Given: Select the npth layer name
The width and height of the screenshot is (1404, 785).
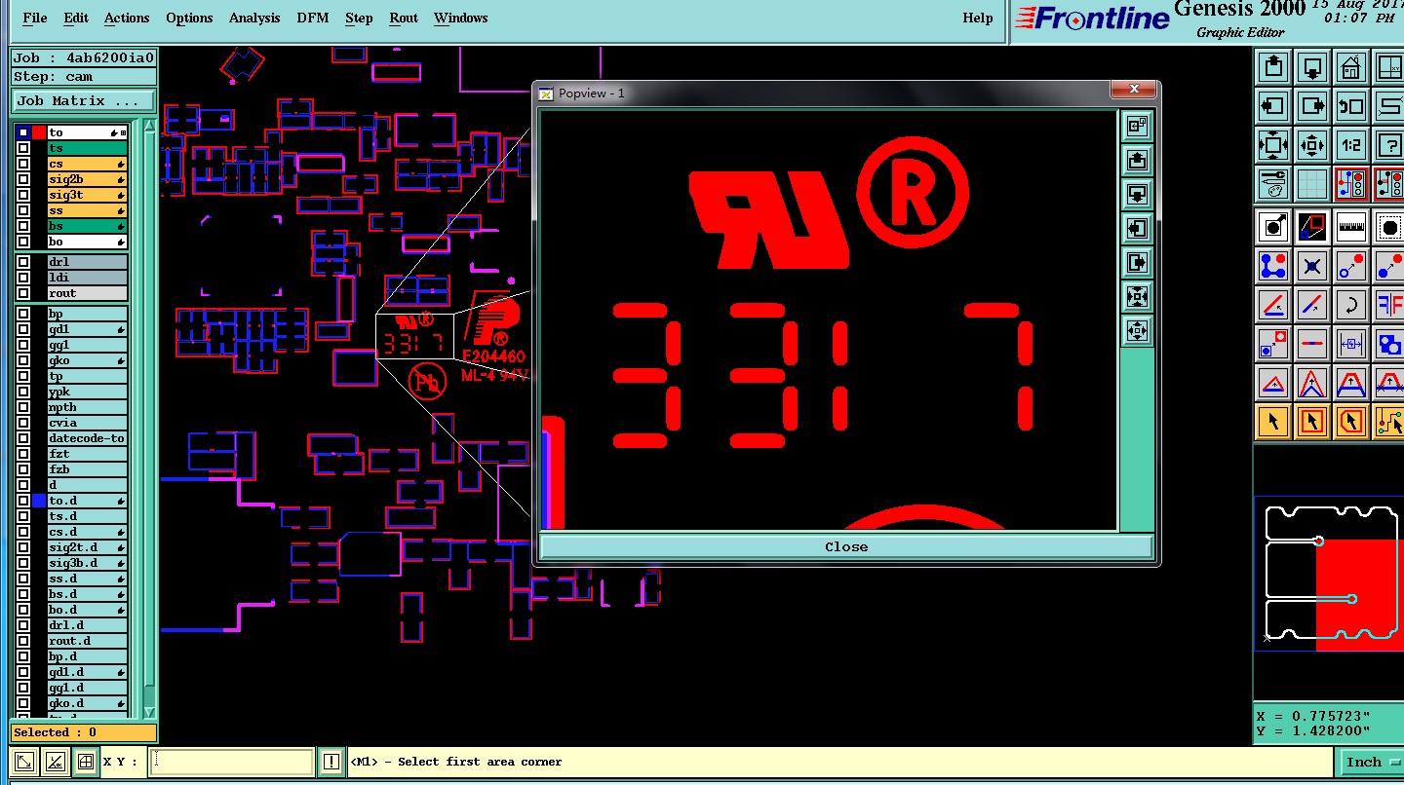Looking at the screenshot, I should click(87, 407).
